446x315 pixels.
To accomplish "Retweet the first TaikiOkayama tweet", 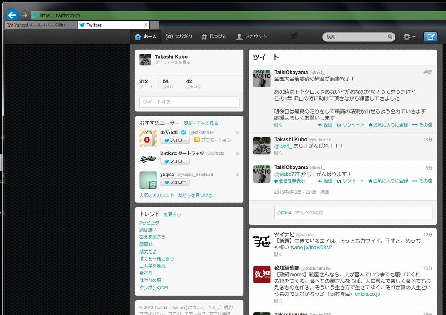I will (350, 125).
